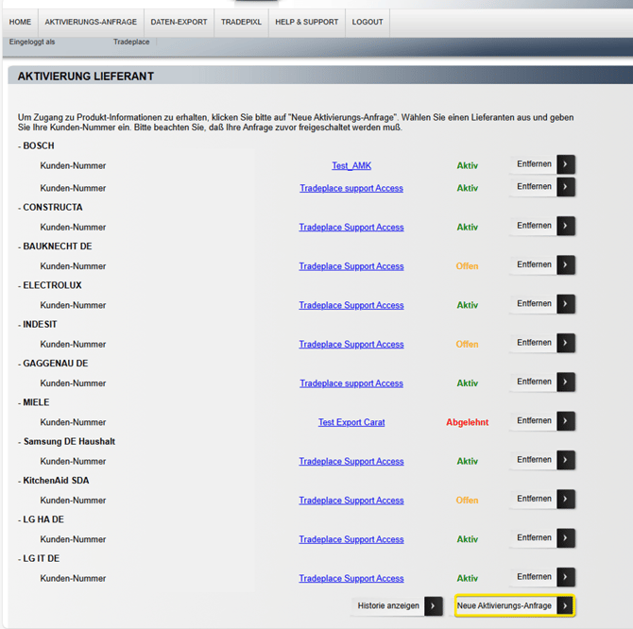Click arrow icon on Historie anzeigen button
The image size is (633, 629).
tap(433, 606)
